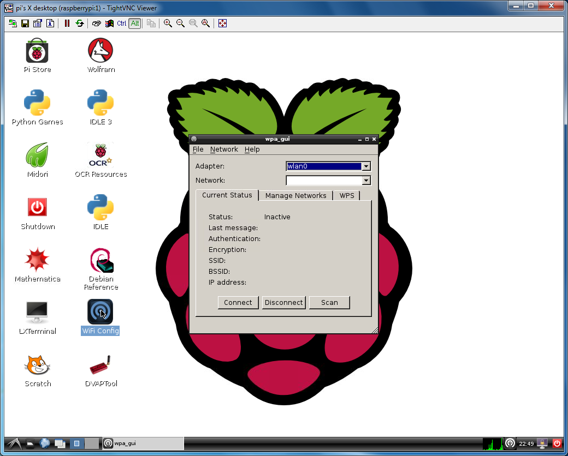Launch the web browser globe in the taskbar

click(x=45, y=443)
